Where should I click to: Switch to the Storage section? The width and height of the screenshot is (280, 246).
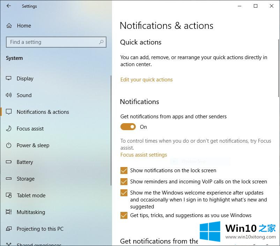pyautogui.click(x=25, y=179)
